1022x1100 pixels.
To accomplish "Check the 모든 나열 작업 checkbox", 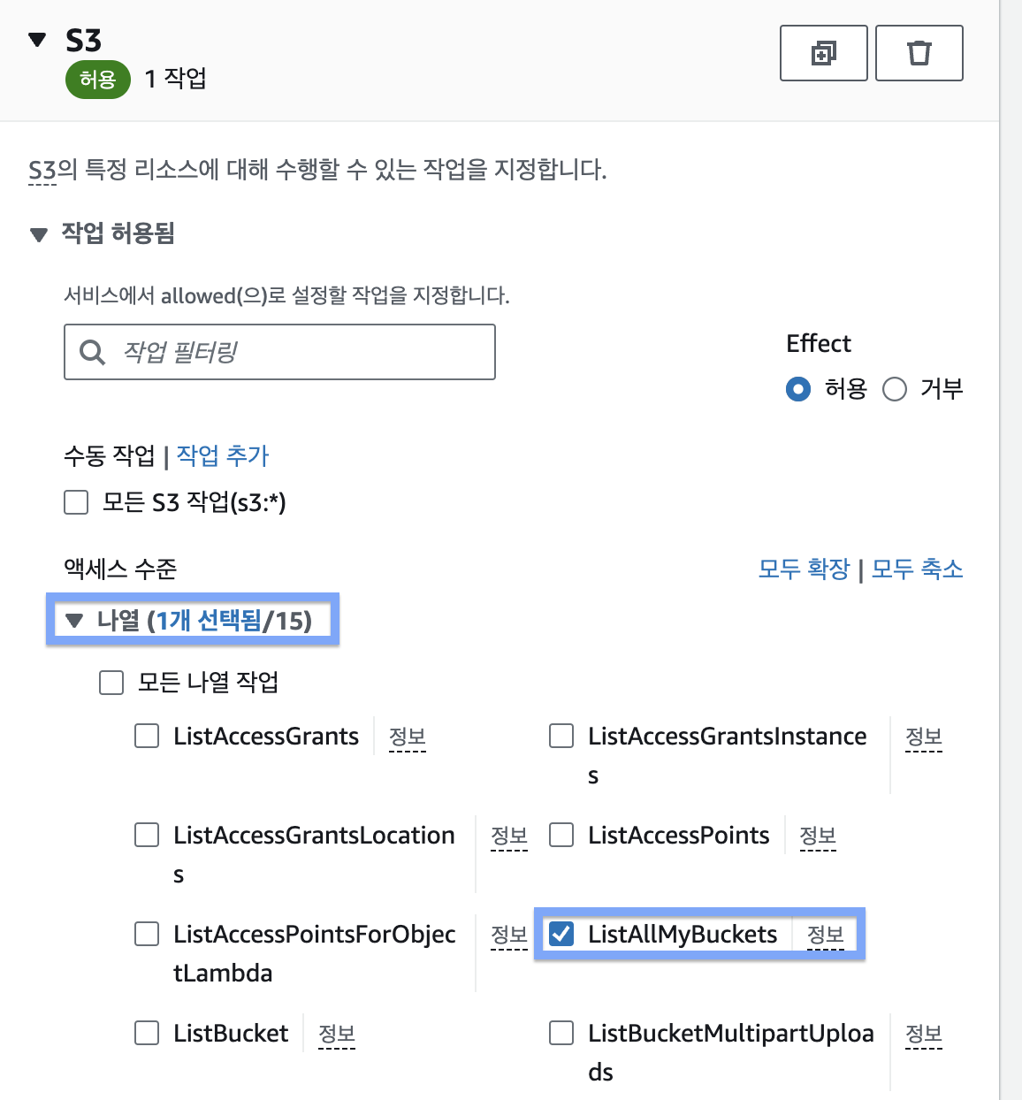I will [x=111, y=683].
